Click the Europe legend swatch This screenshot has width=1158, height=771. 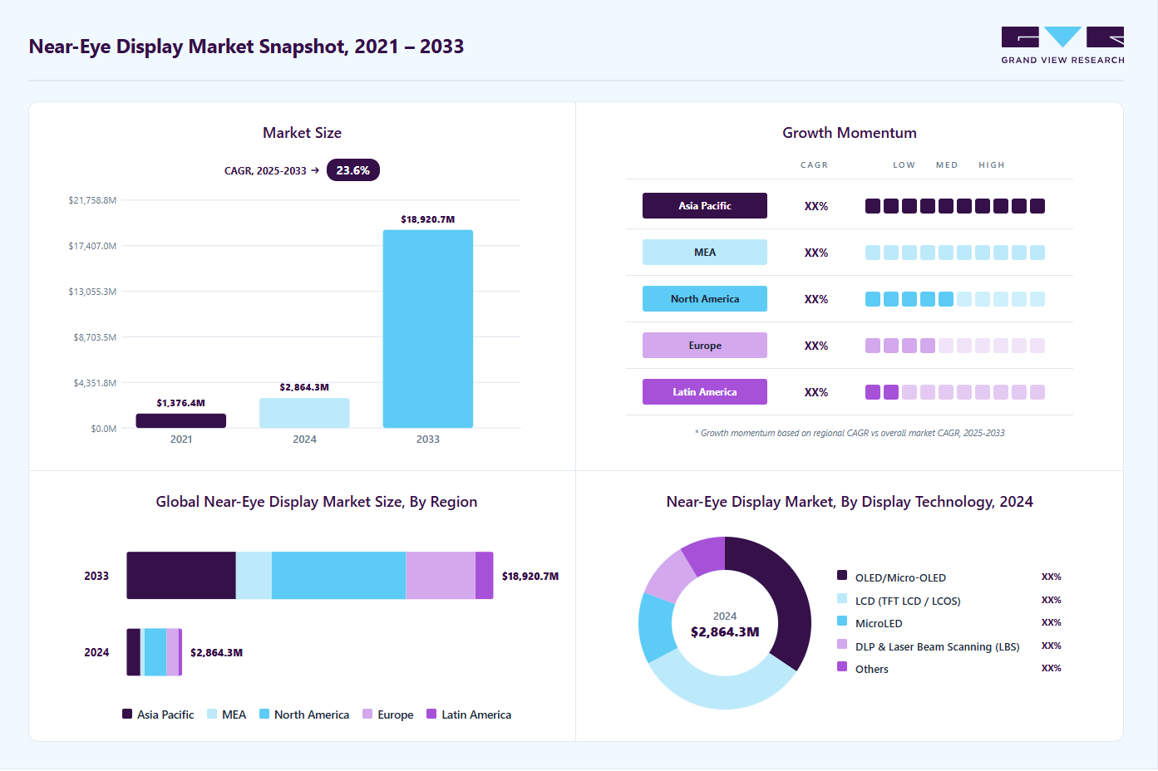(367, 714)
